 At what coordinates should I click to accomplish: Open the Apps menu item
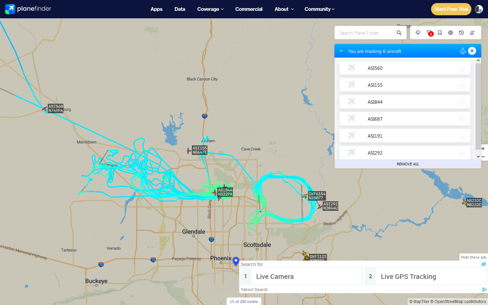click(157, 9)
